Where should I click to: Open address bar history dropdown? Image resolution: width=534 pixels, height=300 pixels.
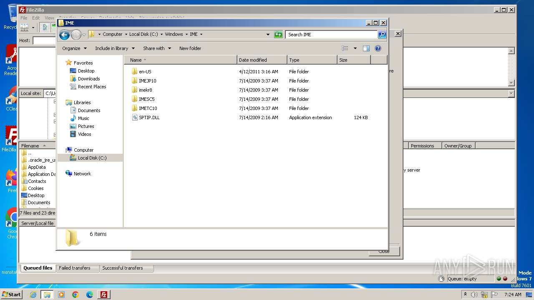click(x=268, y=35)
